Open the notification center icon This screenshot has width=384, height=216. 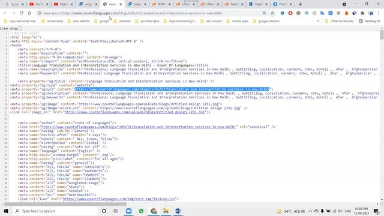pyautogui.click(x=376, y=211)
